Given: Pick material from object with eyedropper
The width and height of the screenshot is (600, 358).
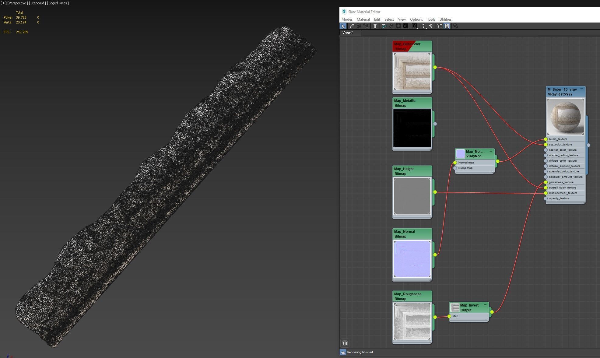Looking at the screenshot, I should coord(352,26).
